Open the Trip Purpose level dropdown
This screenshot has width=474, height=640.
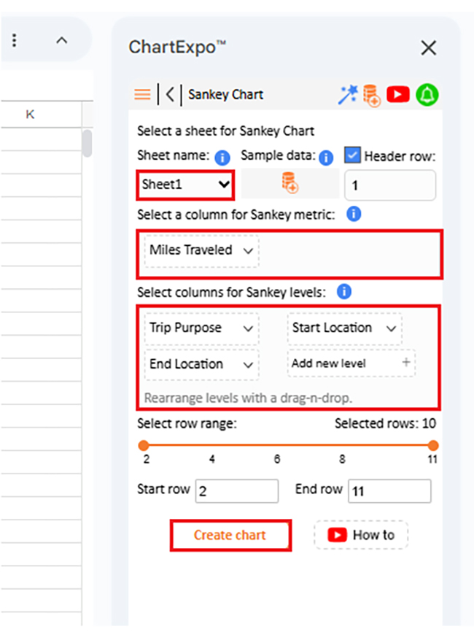coord(201,328)
